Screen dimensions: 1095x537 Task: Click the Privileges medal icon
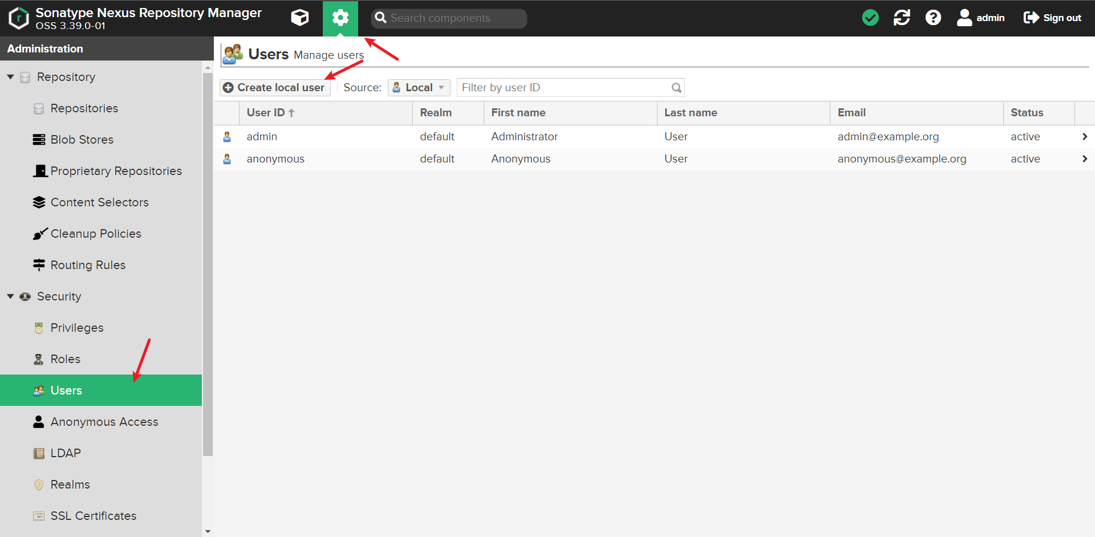pos(39,328)
